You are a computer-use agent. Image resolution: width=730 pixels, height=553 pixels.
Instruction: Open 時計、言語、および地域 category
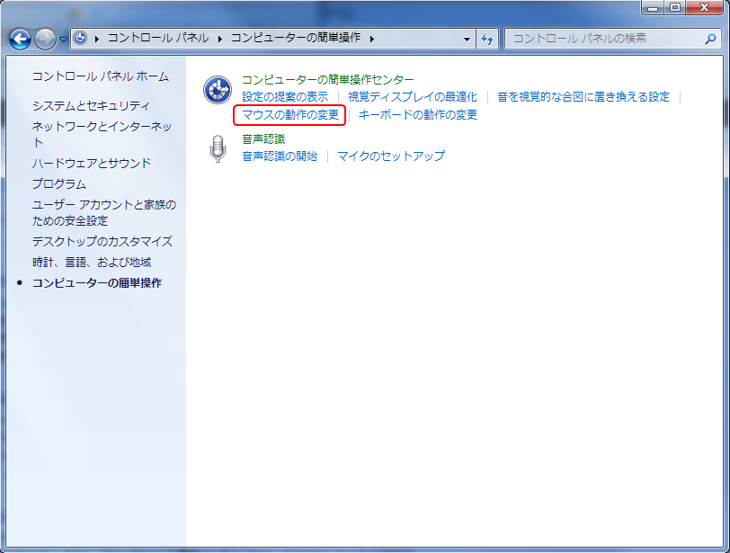(x=92, y=262)
